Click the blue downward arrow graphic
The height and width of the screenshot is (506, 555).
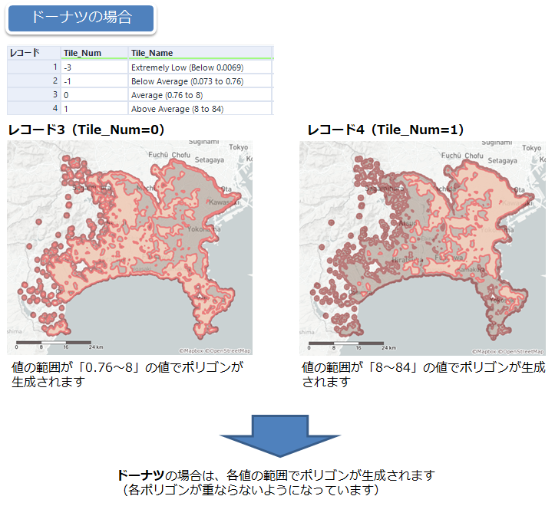pos(277,436)
